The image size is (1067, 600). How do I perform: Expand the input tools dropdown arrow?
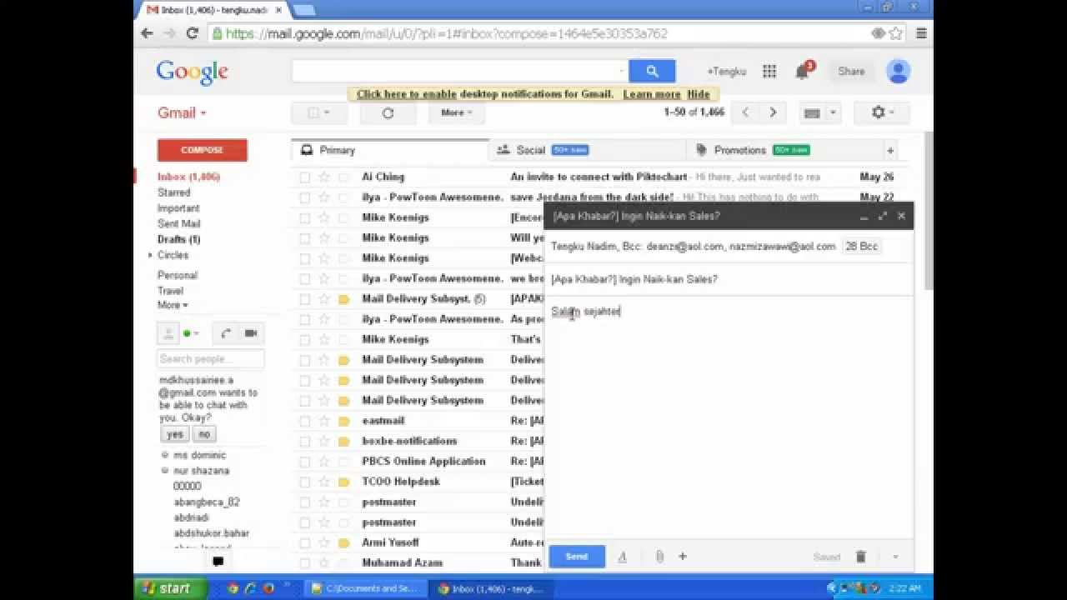[832, 112]
